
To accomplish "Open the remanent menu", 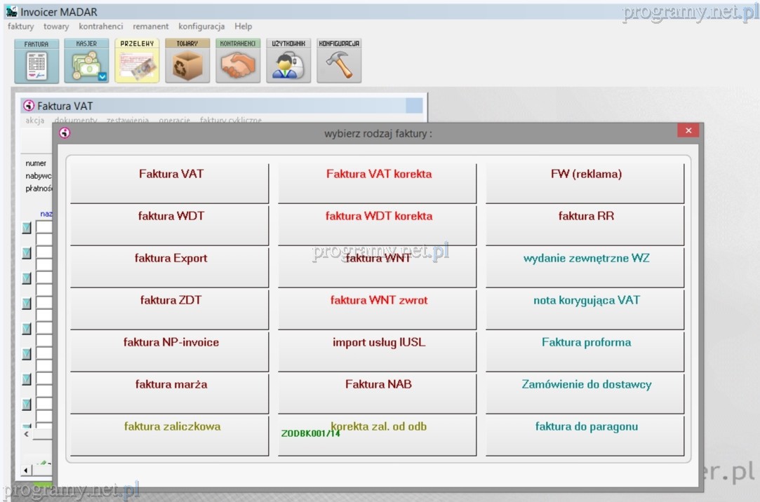I will (x=150, y=27).
